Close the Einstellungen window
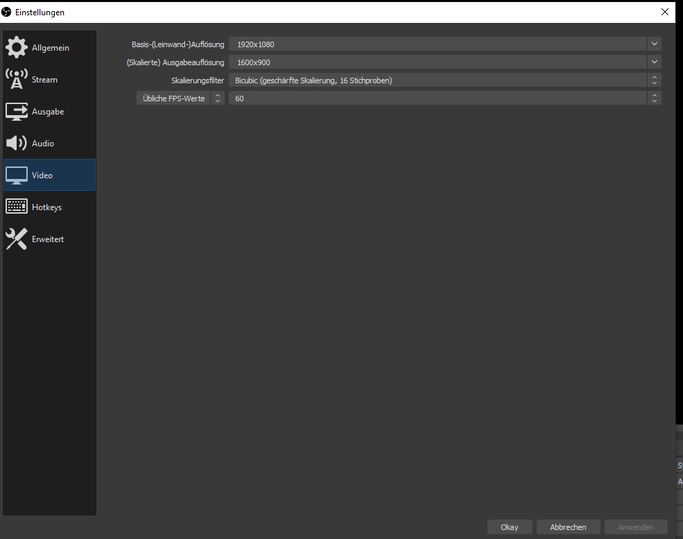This screenshot has width=683, height=539. click(666, 12)
